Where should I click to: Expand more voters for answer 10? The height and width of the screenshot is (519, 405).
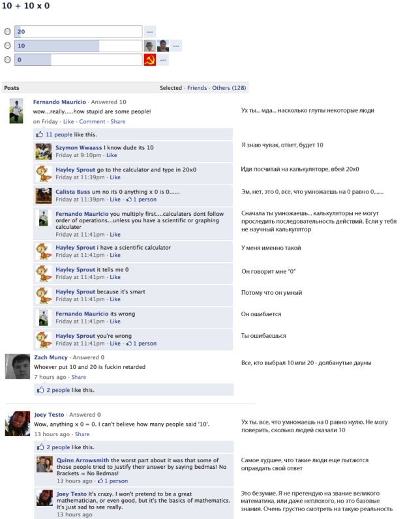176,46
